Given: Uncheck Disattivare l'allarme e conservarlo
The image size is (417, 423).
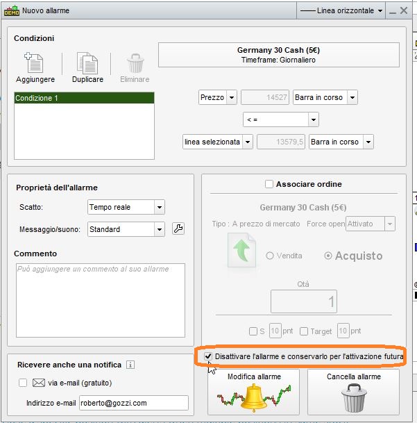Looking at the screenshot, I should 208,356.
